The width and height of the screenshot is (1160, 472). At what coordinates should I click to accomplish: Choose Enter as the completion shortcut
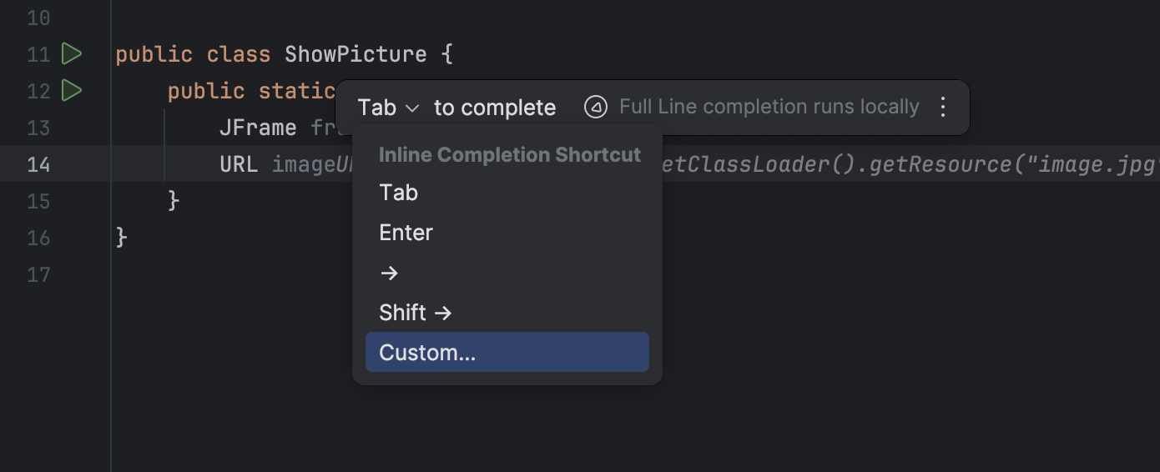coord(406,233)
